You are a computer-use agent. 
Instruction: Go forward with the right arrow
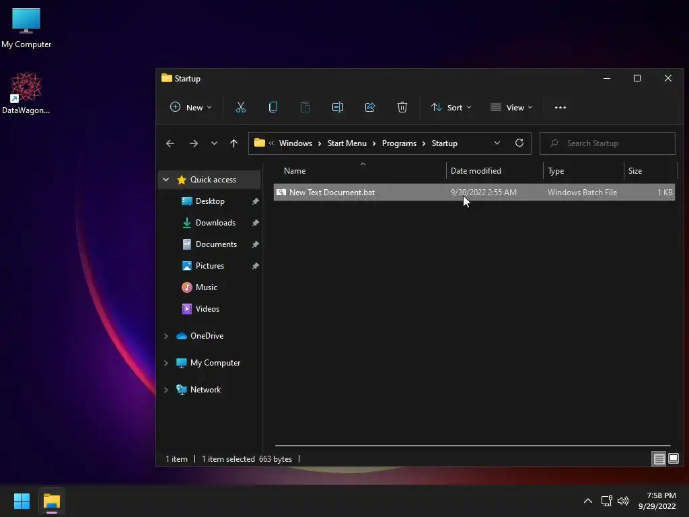[193, 143]
